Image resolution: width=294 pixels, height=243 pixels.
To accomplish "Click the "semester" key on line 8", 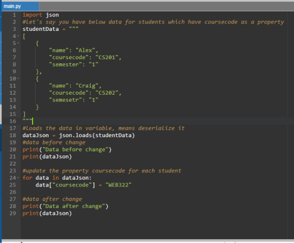I will pyautogui.click(x=66, y=64).
